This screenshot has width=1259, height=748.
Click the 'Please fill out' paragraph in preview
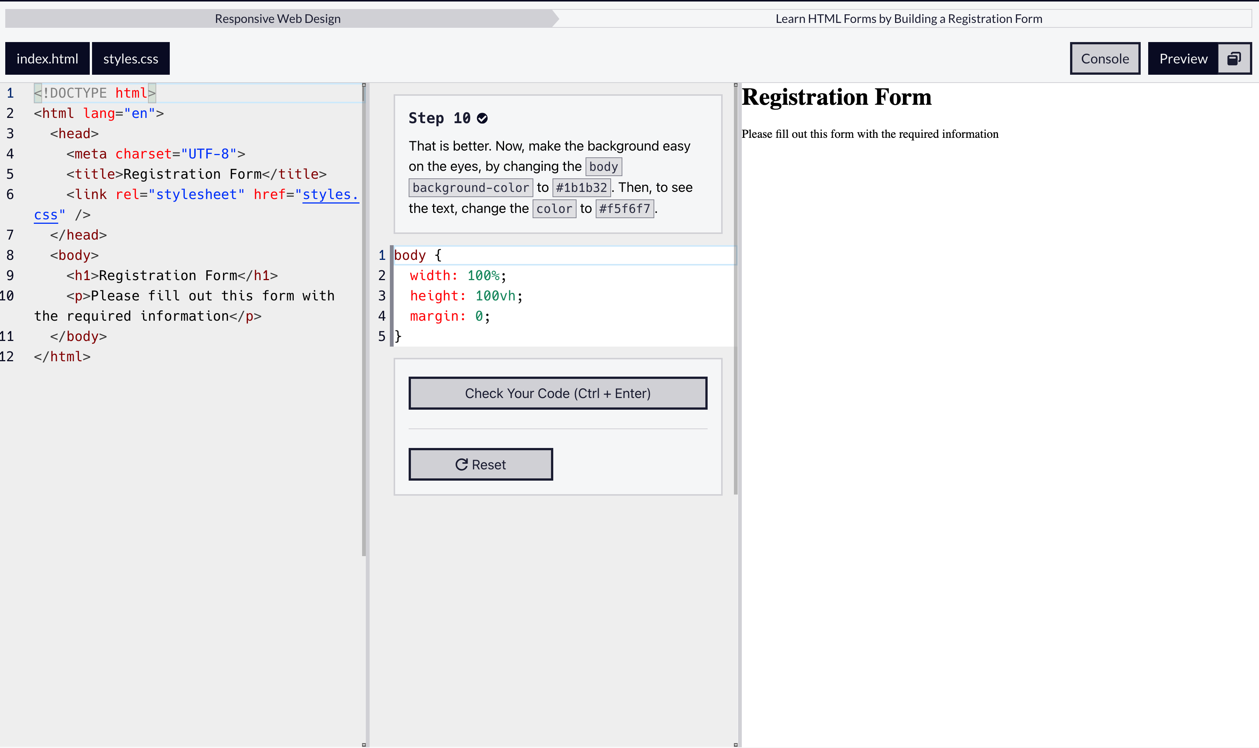click(x=870, y=134)
